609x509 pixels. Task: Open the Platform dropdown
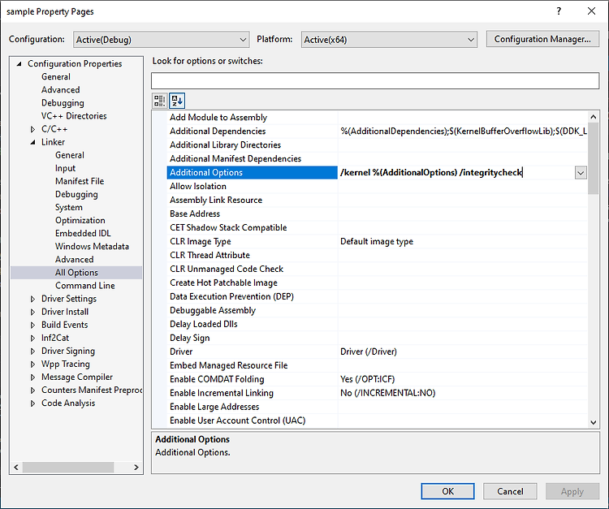[389, 40]
